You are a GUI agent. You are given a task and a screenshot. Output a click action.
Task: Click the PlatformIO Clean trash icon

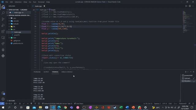(x=31, y=104)
